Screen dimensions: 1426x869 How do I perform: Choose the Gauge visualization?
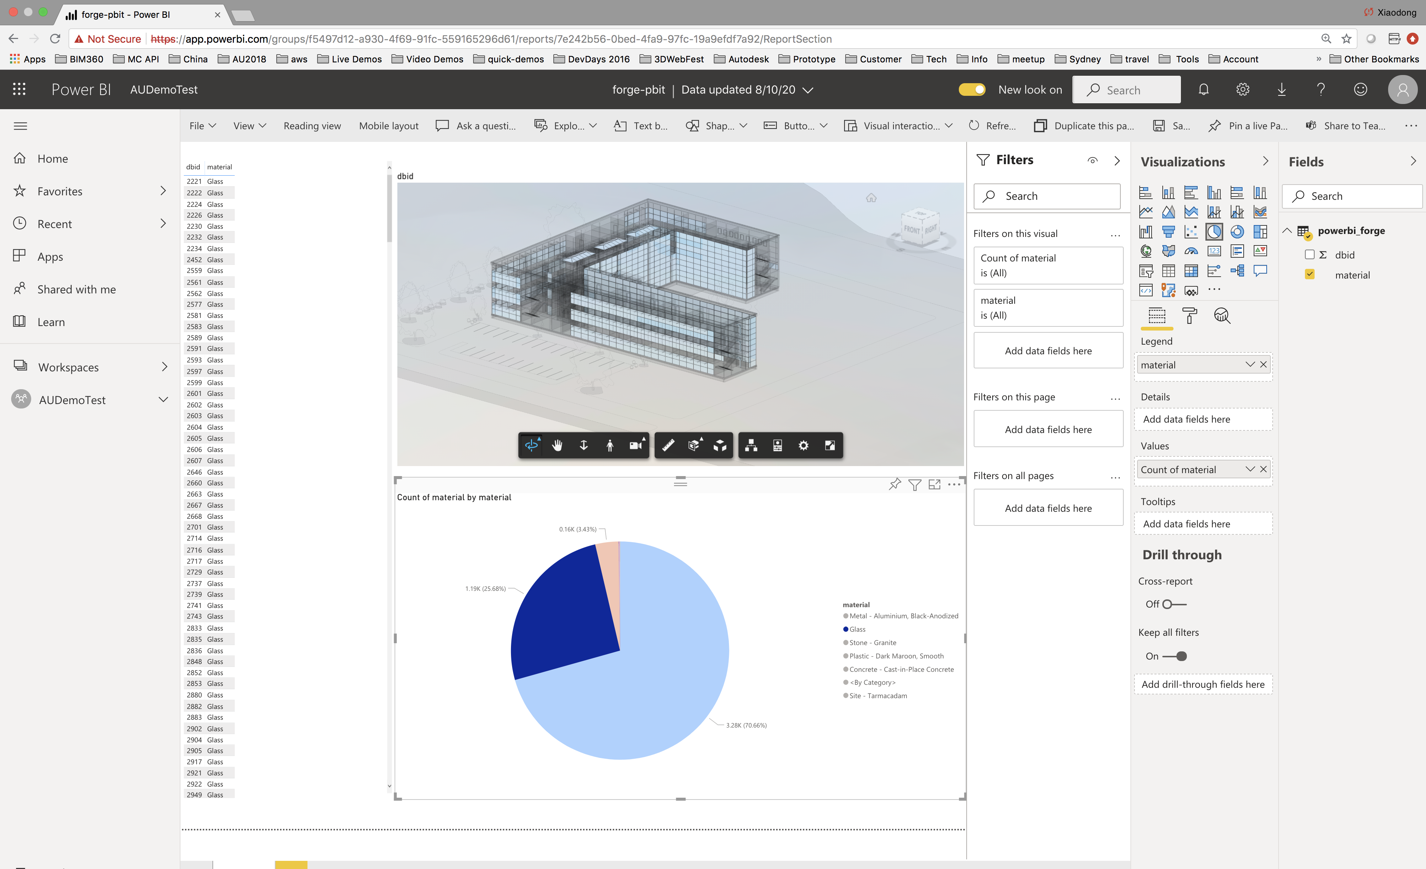tap(1191, 251)
